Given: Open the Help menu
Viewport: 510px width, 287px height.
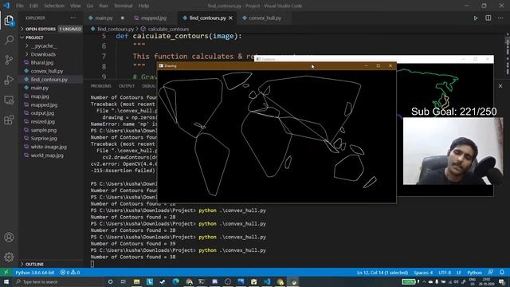Looking at the screenshot, I should [x=143, y=6].
